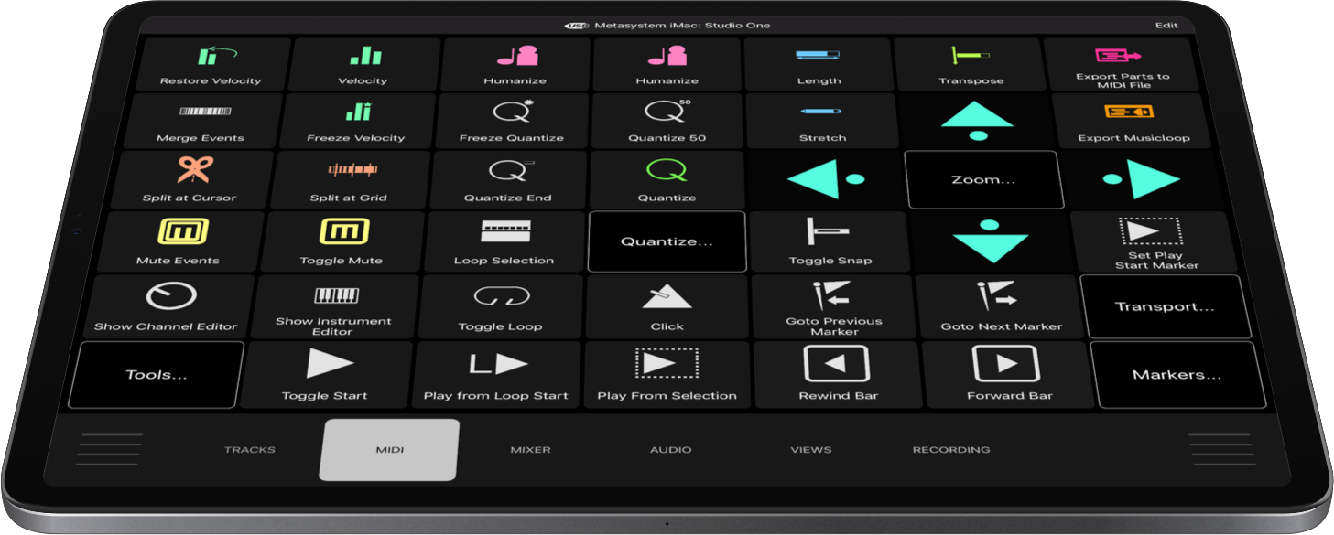Go to the AUDIO tab

click(670, 450)
